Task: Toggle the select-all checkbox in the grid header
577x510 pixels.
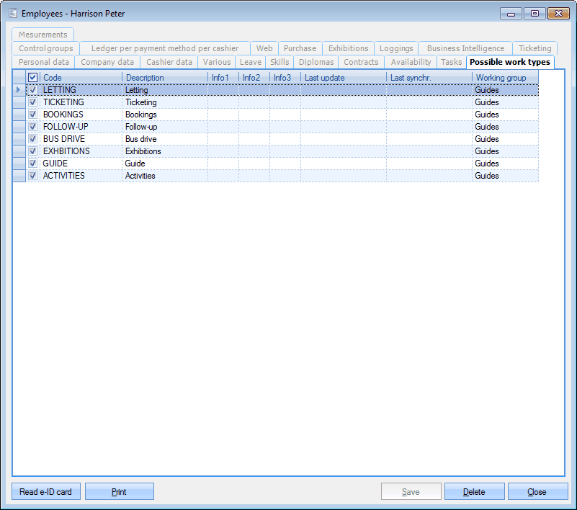Action: (32, 77)
